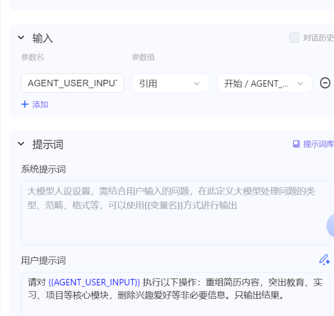Remove parameter row with minus circle icon
The image size is (334, 316).
[x=325, y=83]
